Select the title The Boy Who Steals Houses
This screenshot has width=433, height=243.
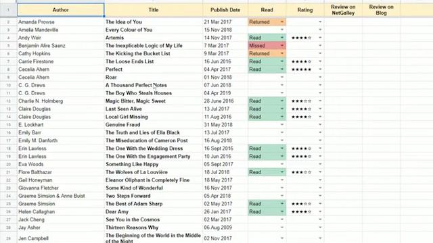[154, 93]
